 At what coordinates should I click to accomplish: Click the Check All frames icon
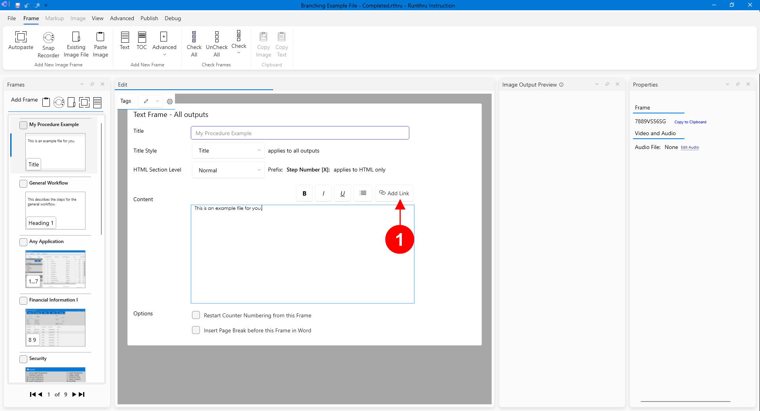click(194, 37)
